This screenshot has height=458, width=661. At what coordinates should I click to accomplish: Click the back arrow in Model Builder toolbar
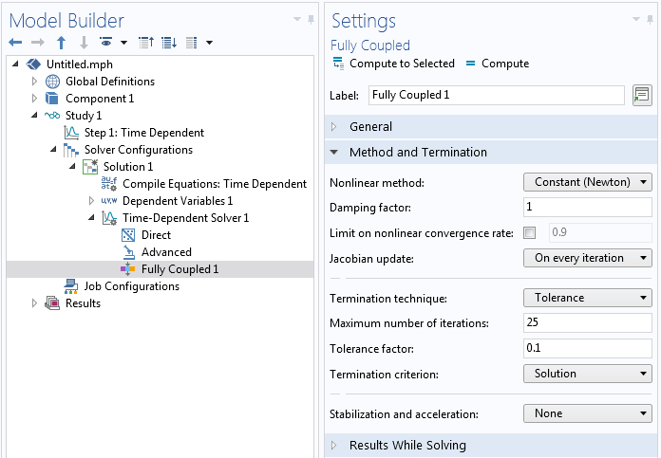click(15, 43)
